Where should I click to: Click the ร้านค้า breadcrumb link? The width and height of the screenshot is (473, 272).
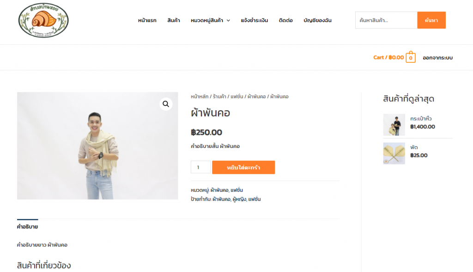[219, 97]
